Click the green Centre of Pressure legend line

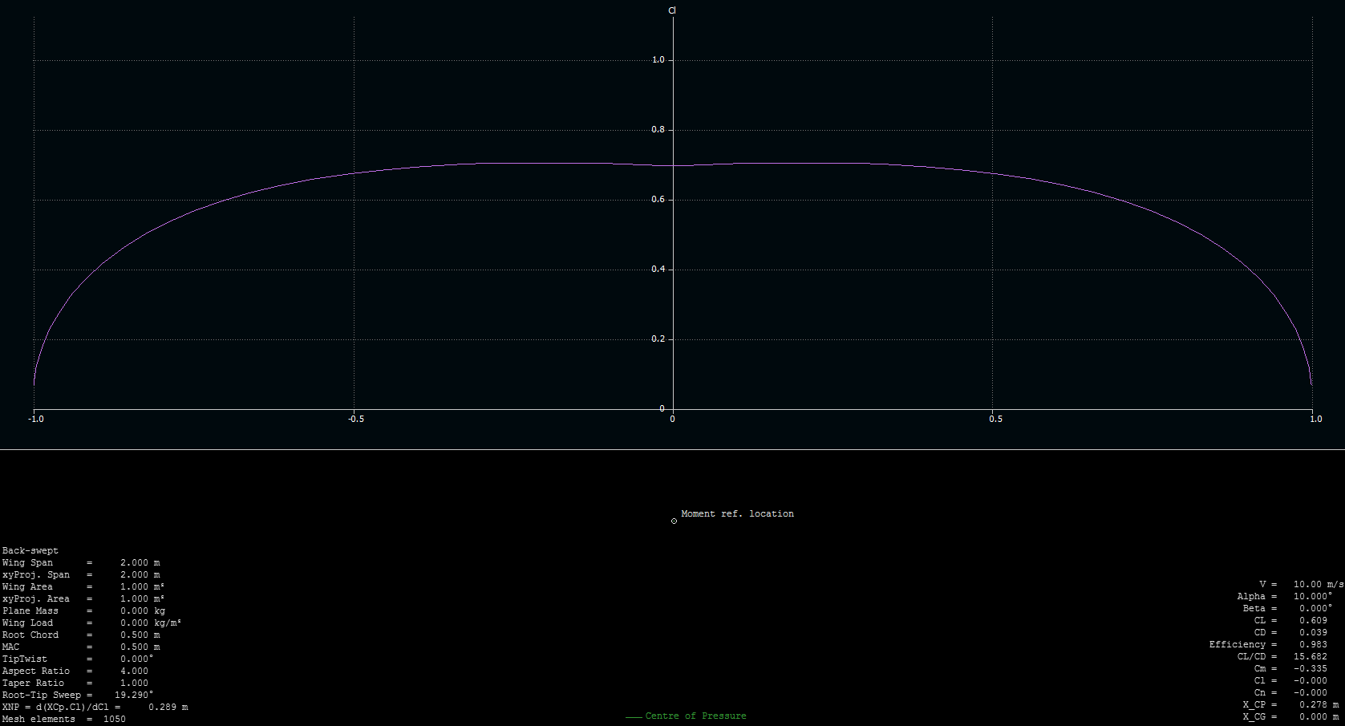(x=634, y=716)
